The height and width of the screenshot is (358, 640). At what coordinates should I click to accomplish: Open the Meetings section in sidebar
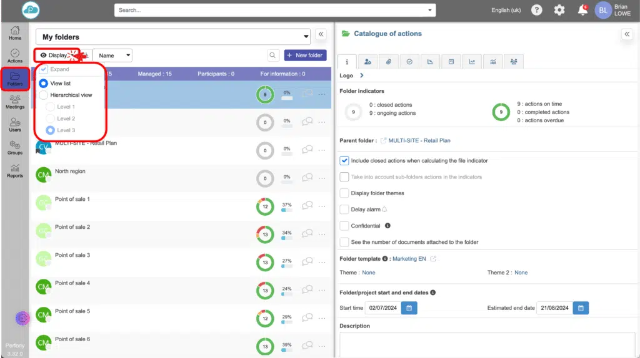point(15,101)
